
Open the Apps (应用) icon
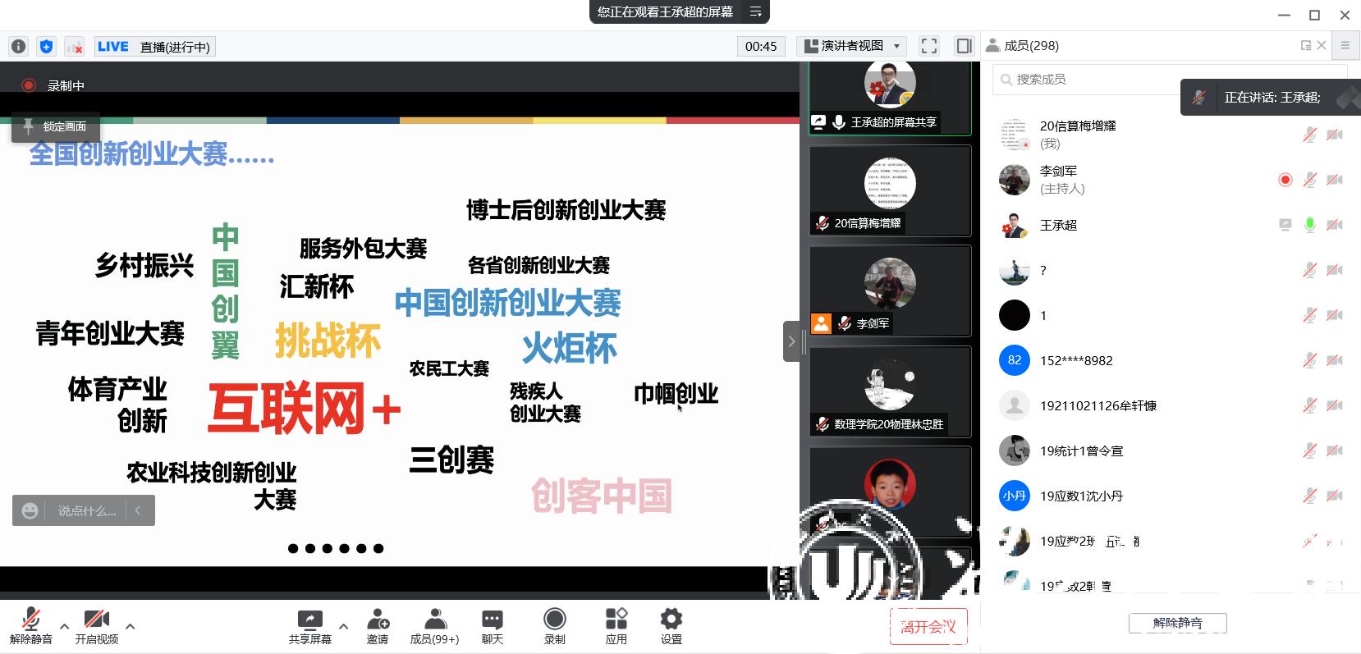[x=616, y=626]
